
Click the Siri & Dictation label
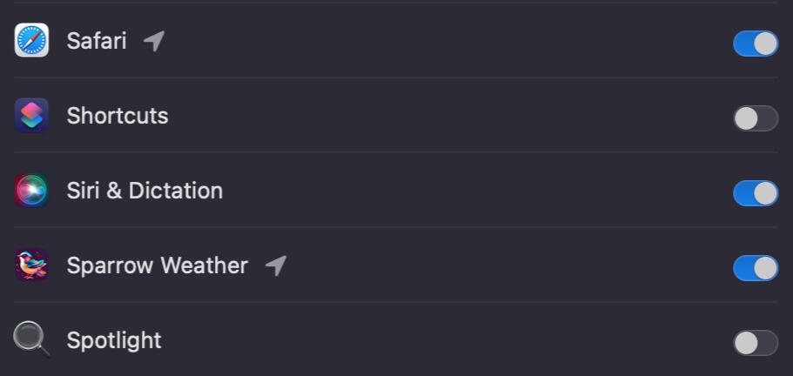144,191
